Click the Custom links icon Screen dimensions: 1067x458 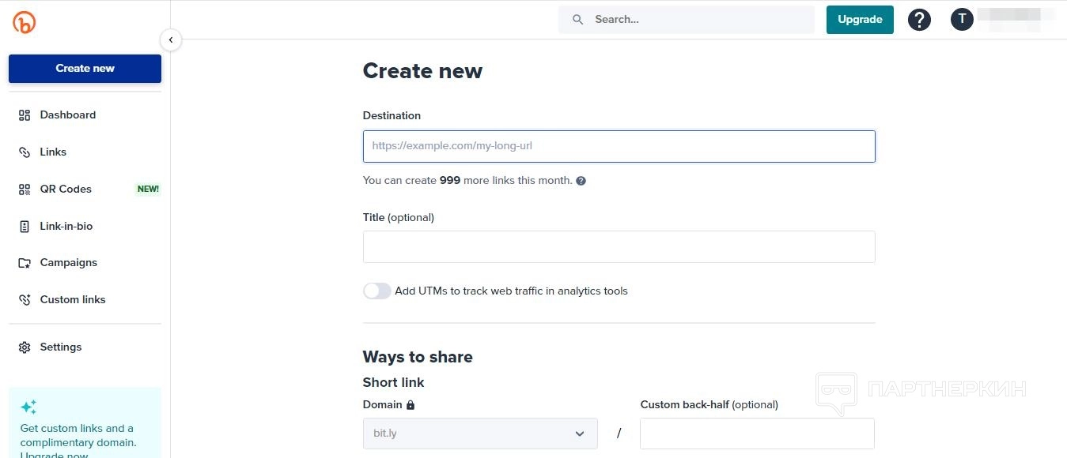(x=25, y=300)
